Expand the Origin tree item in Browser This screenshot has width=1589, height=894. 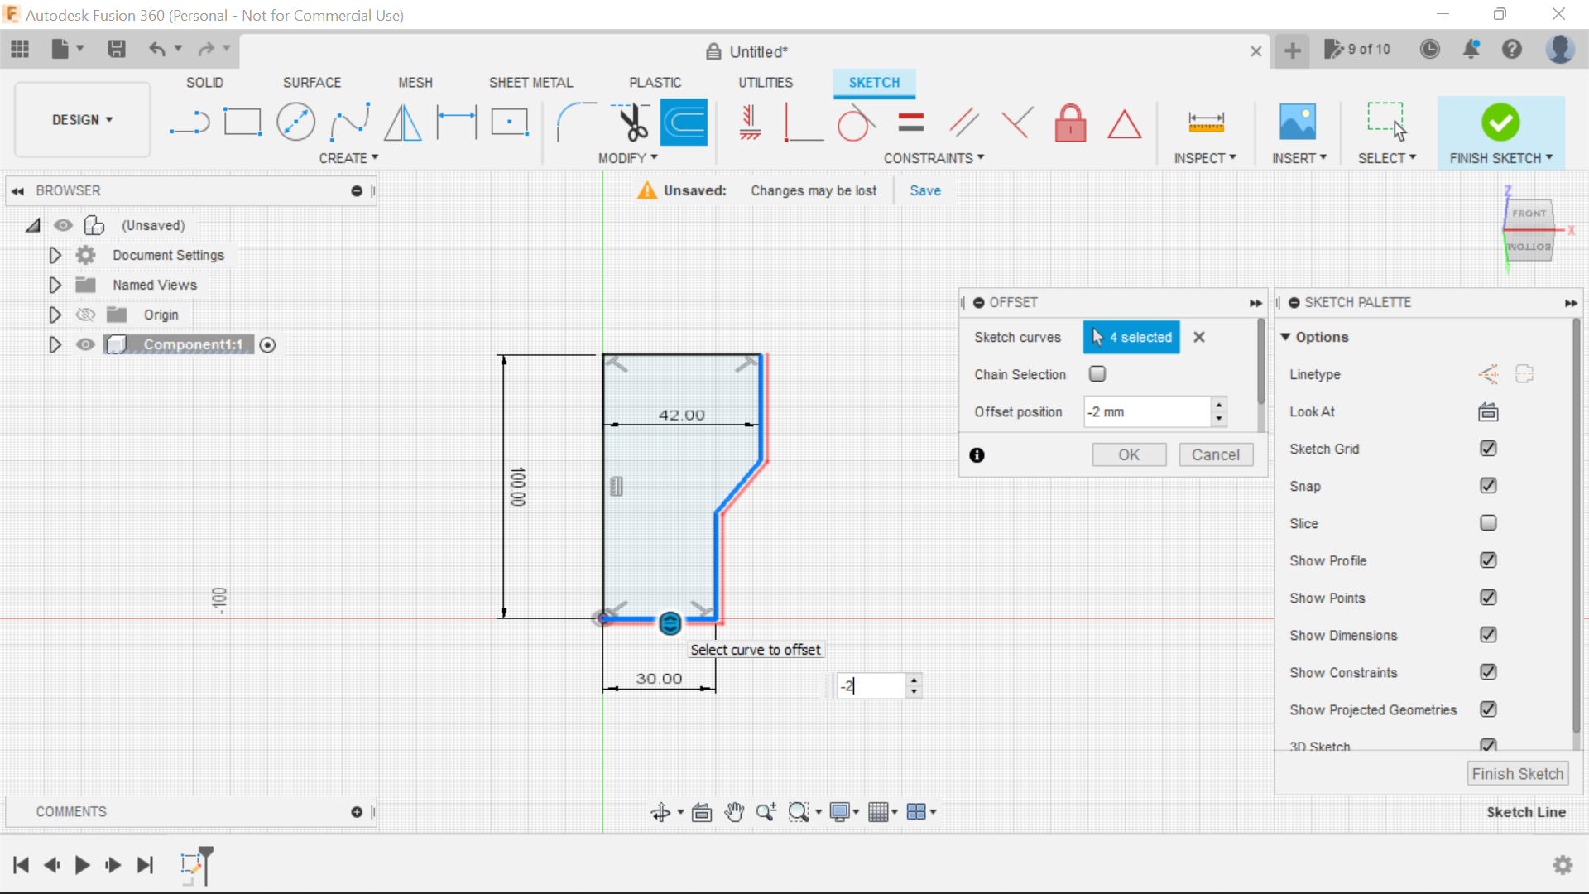click(x=54, y=315)
